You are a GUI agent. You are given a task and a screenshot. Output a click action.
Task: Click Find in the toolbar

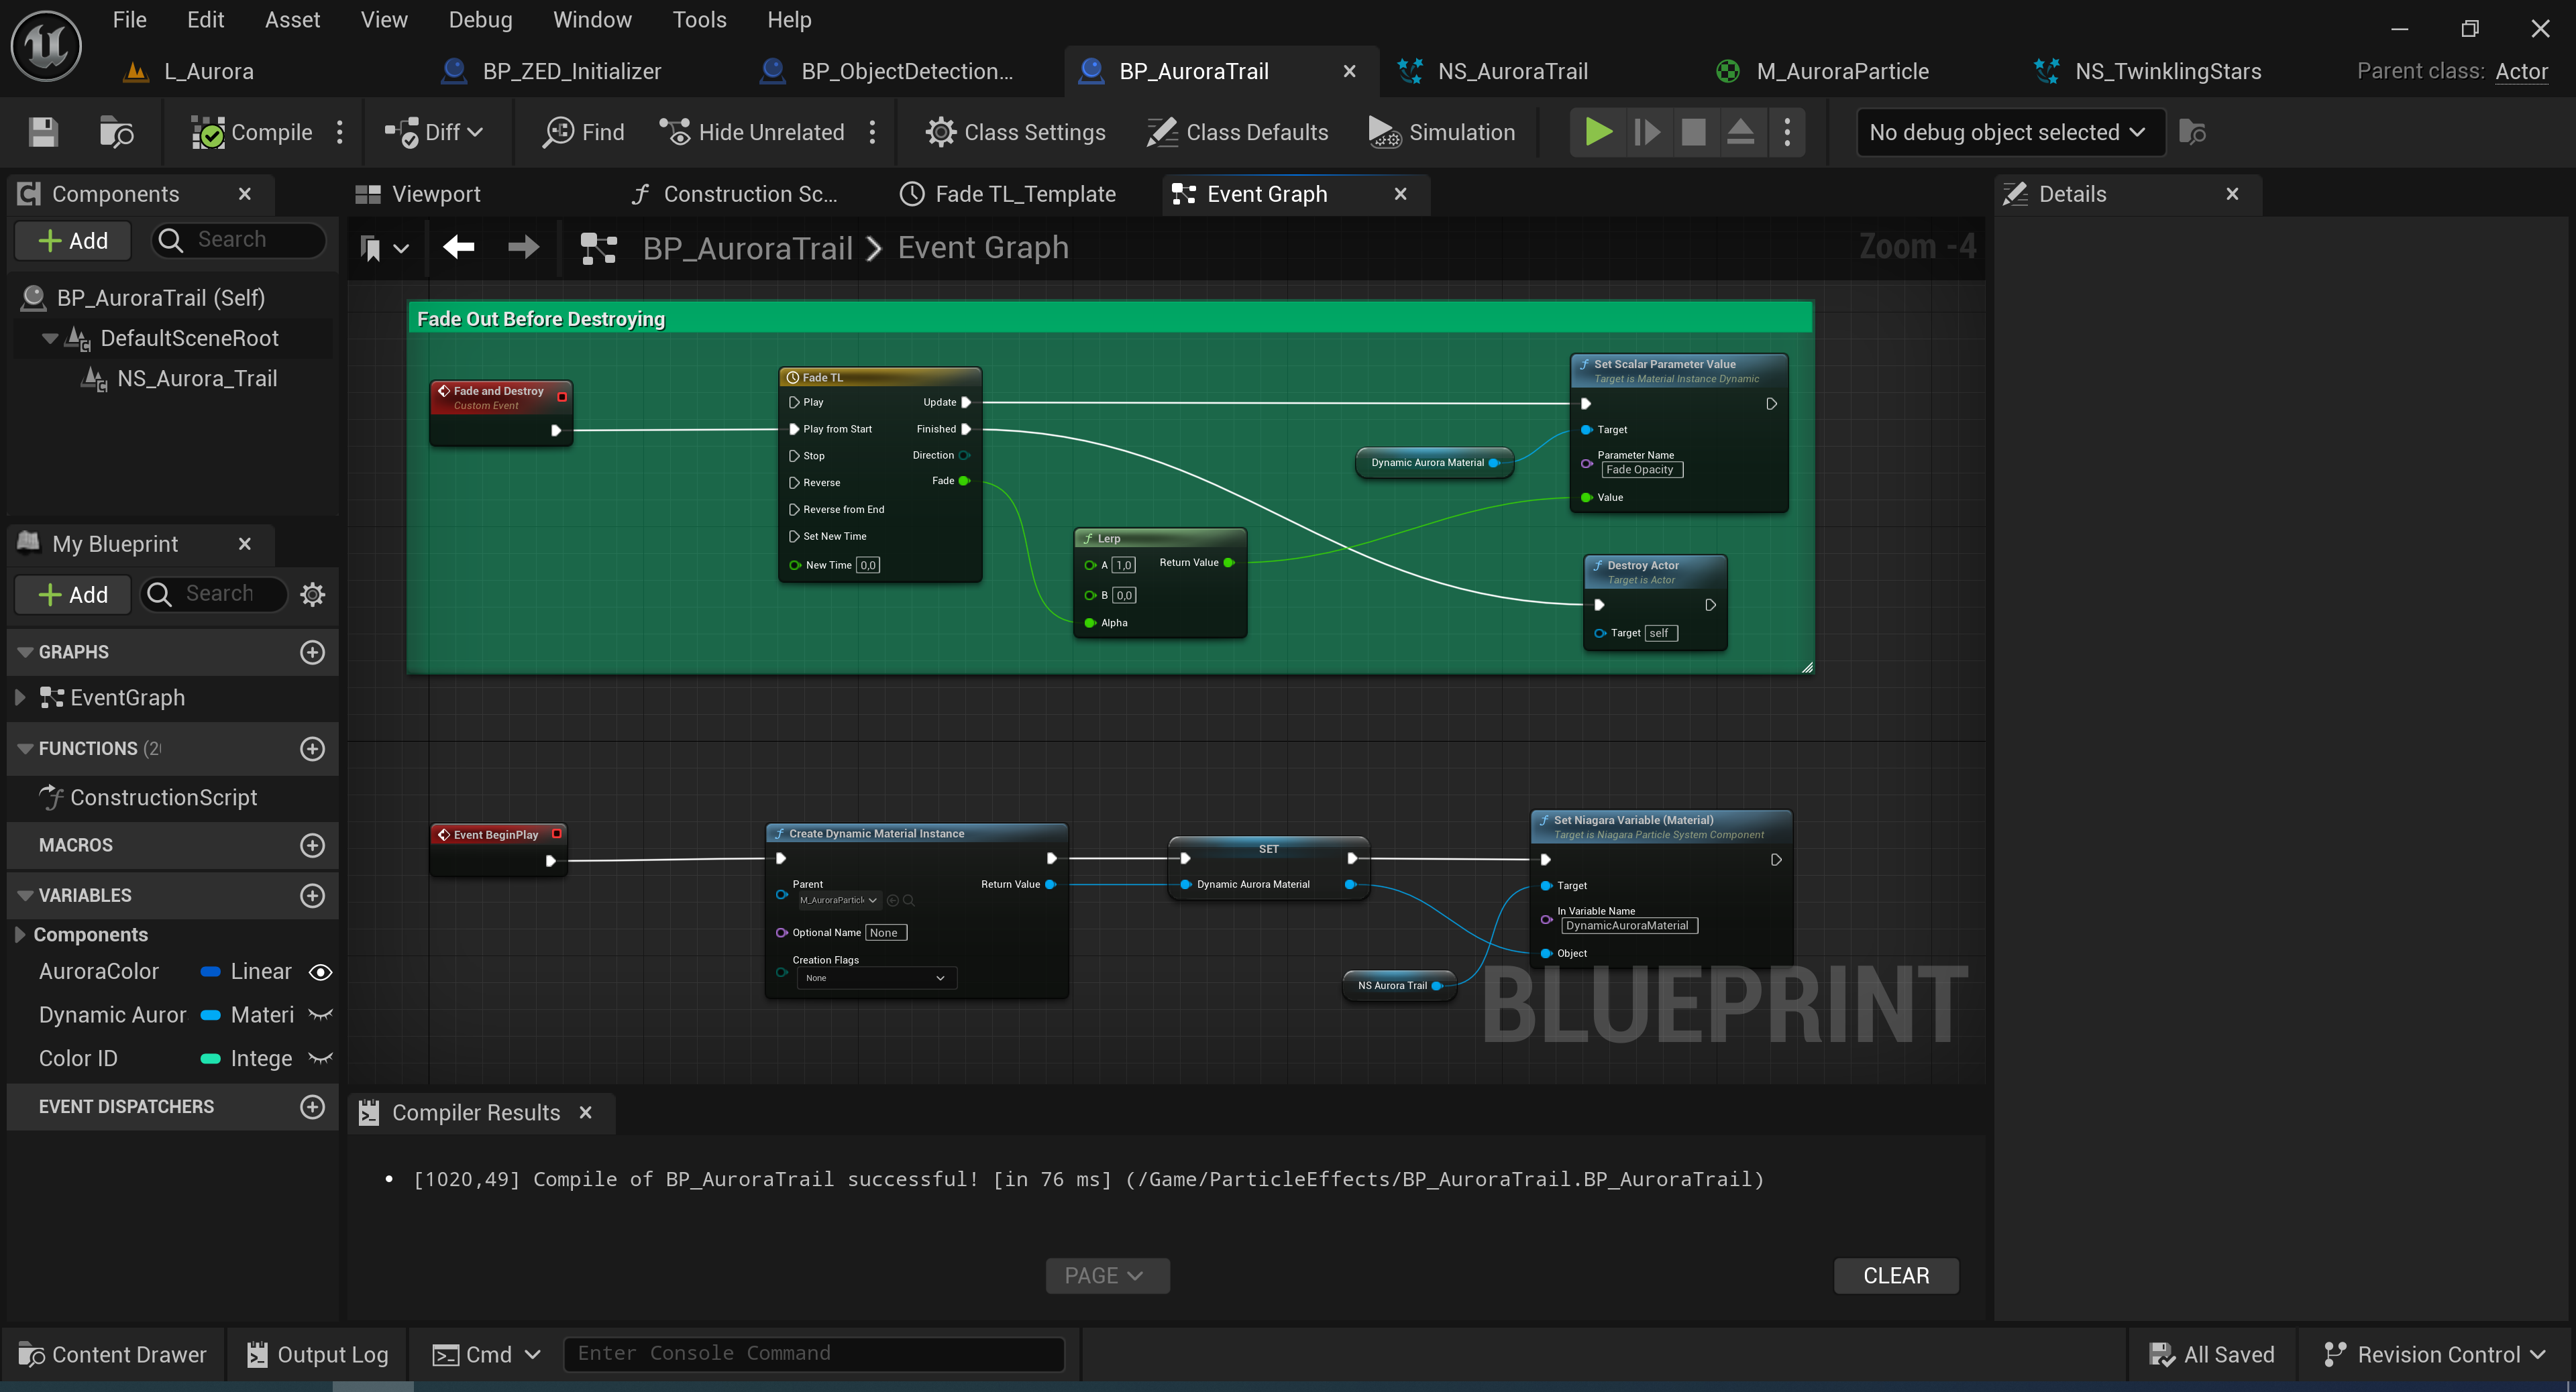(x=583, y=132)
